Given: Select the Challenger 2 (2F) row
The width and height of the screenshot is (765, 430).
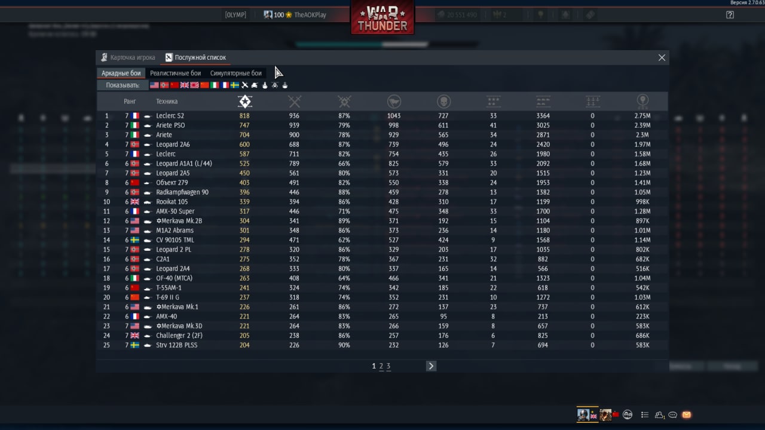Looking at the screenshot, I should (382, 336).
